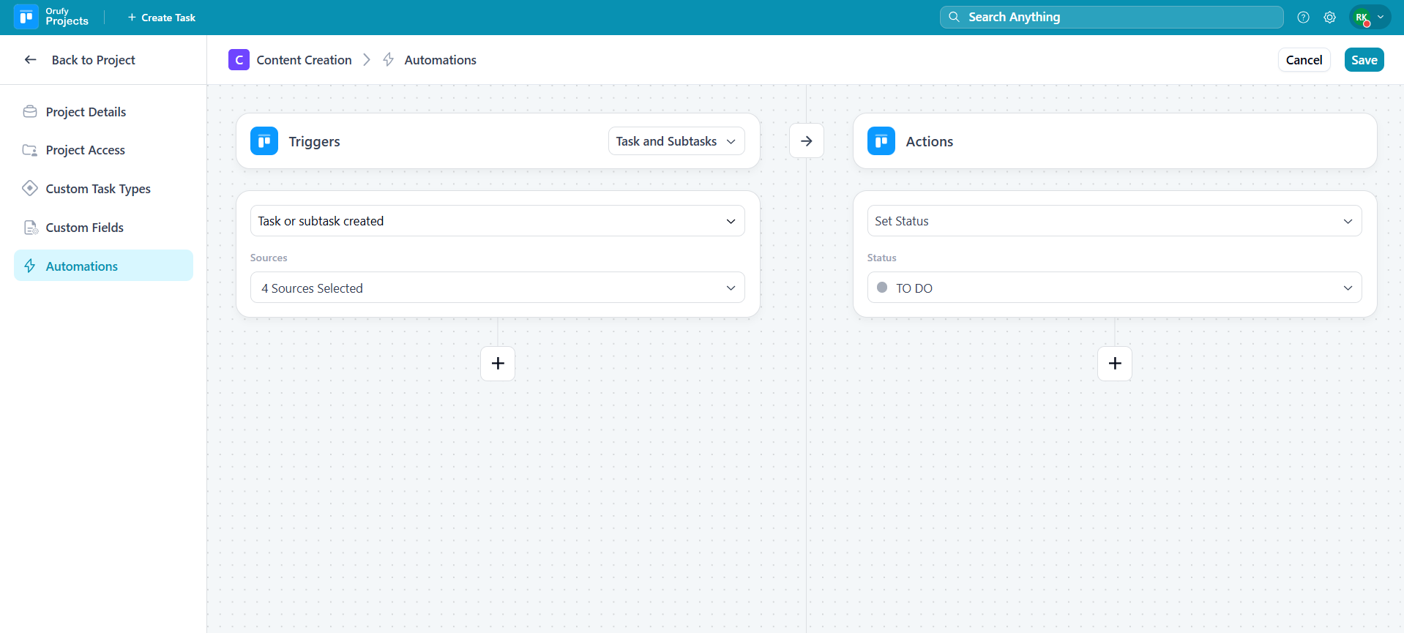
Task: Open the Task or subtask created dropdown
Action: [x=497, y=221]
